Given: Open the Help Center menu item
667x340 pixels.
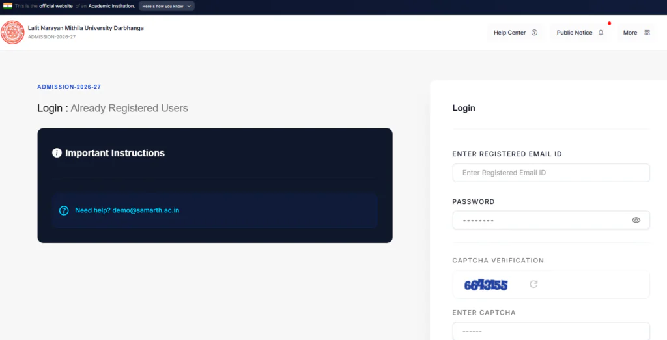Looking at the screenshot, I should (515, 33).
